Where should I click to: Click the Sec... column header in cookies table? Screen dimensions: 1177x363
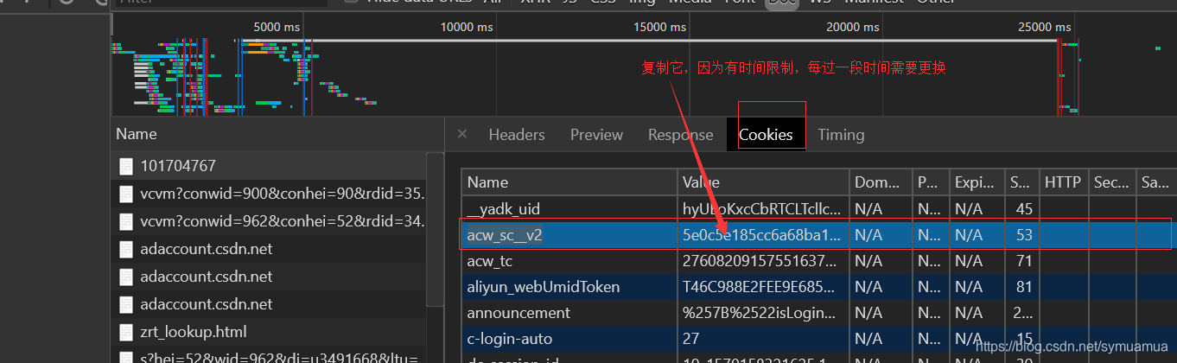click(1113, 182)
